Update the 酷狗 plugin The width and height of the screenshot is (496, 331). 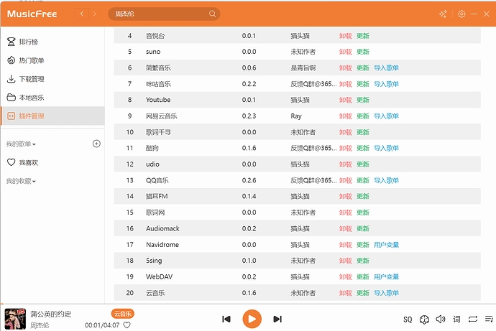[x=363, y=148]
